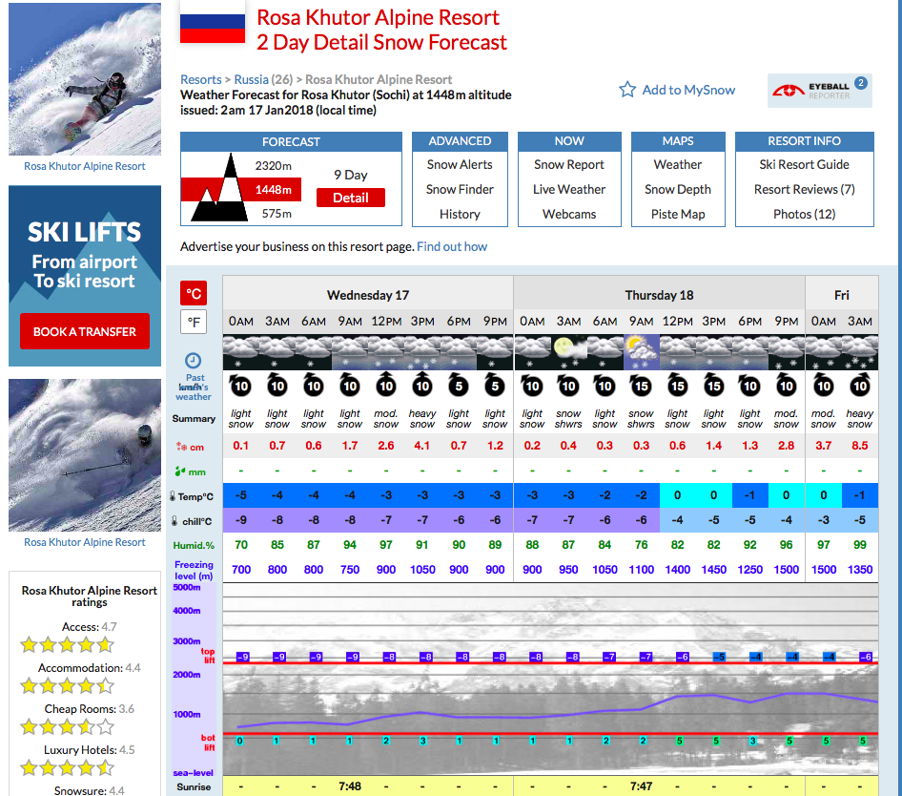The width and height of the screenshot is (902, 796).
Task: Click the Find out how link
Action: pos(452,246)
